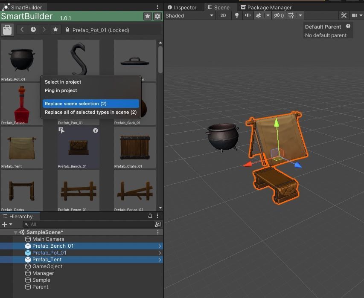
Task: Click green Y-axis gizmo arrow
Action: click(x=277, y=122)
